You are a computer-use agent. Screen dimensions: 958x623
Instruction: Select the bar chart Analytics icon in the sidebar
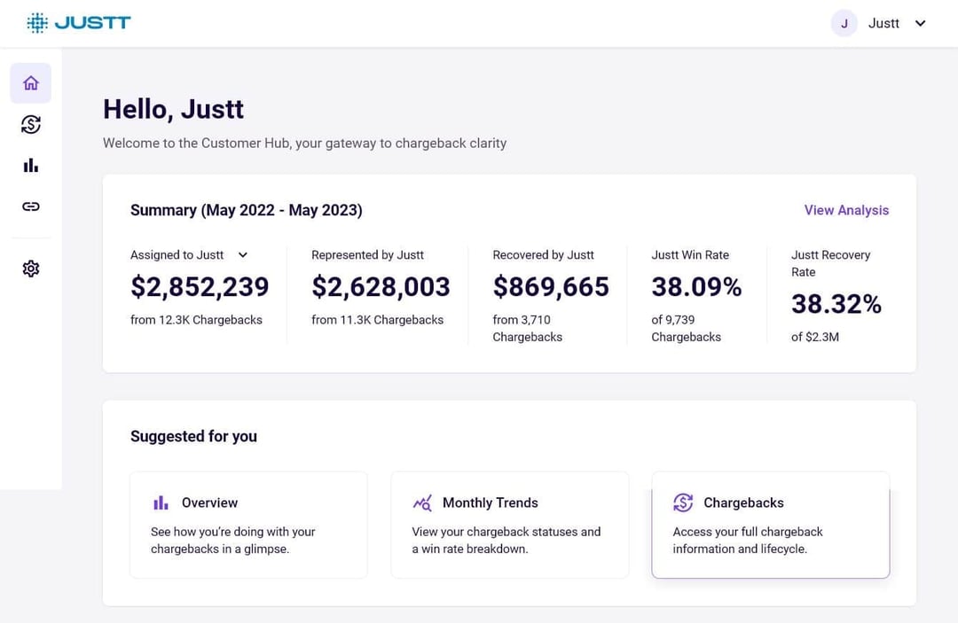coord(30,165)
